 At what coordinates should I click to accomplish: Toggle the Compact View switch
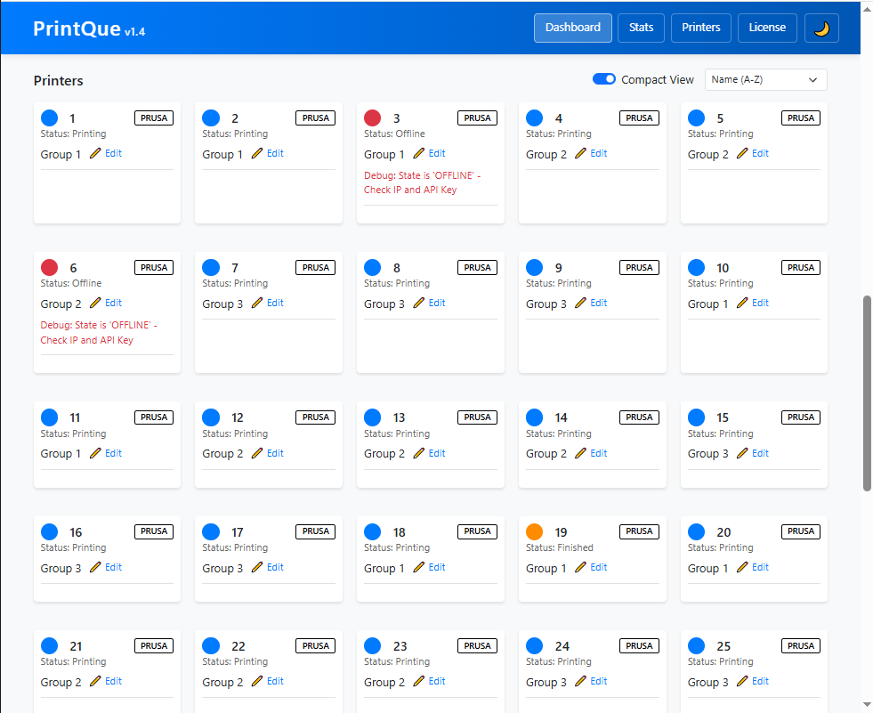pos(603,79)
